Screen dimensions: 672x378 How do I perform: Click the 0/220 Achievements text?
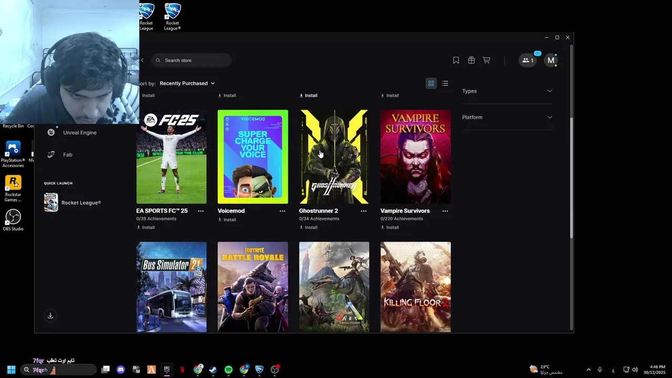pyautogui.click(x=402, y=219)
